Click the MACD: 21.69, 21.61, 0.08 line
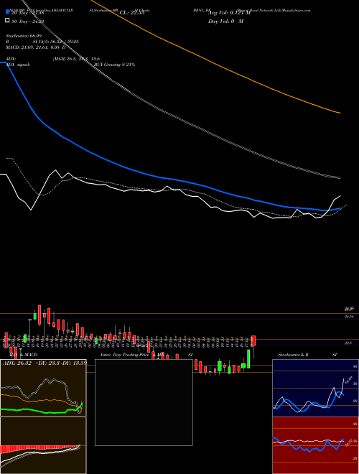Image resolution: width=359 pixels, height=474 pixels. pos(36,47)
